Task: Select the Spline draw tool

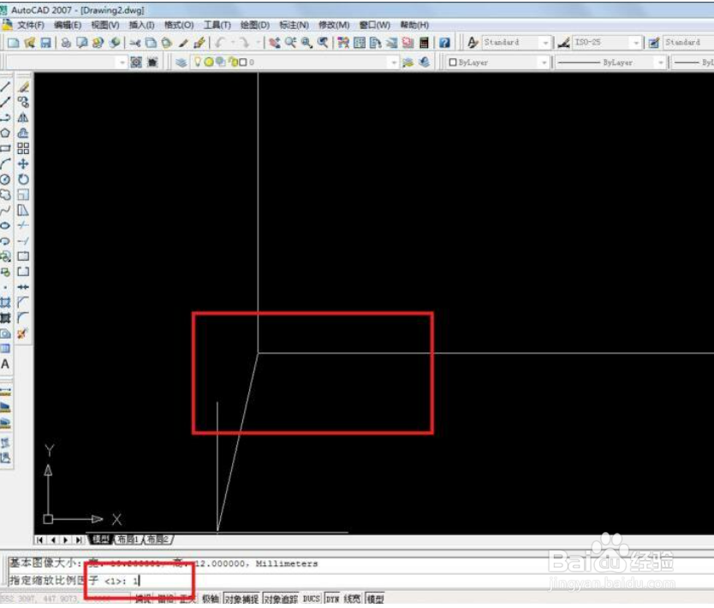Action: 5,210
